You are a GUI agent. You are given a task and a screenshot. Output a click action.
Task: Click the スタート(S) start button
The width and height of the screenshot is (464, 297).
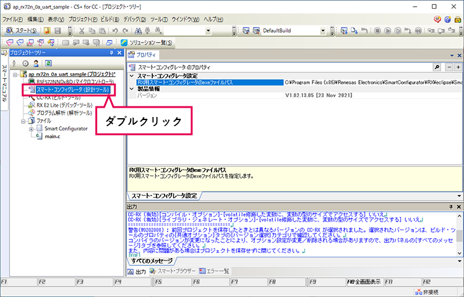(21, 30)
